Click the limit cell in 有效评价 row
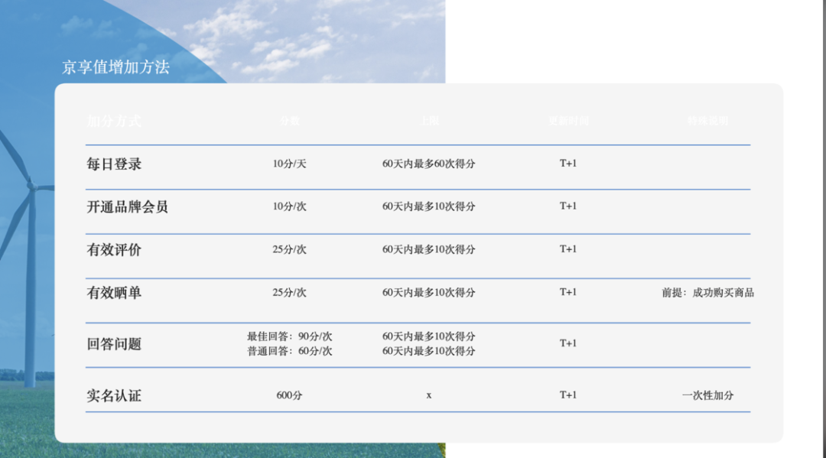The height and width of the screenshot is (458, 826). (x=429, y=249)
